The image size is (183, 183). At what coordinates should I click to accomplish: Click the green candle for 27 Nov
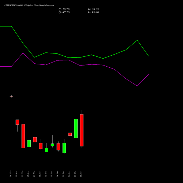point(29,143)
